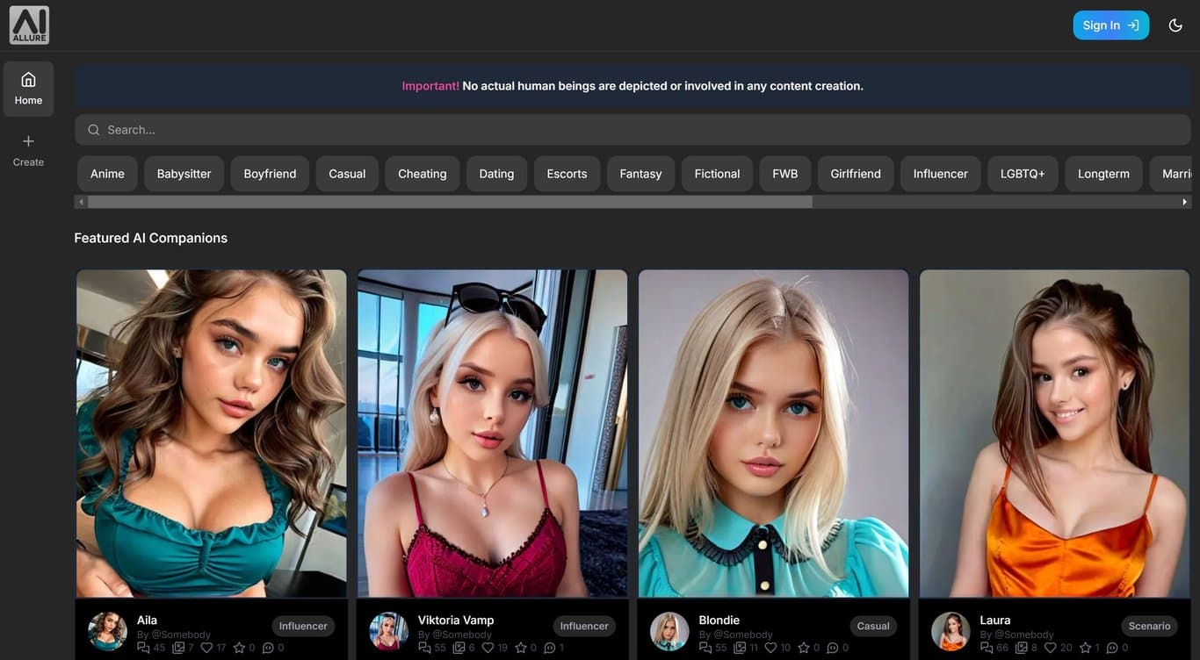The height and width of the screenshot is (660, 1200).
Task: Click the photo count icon on Laura's card
Action: pos(1023,647)
